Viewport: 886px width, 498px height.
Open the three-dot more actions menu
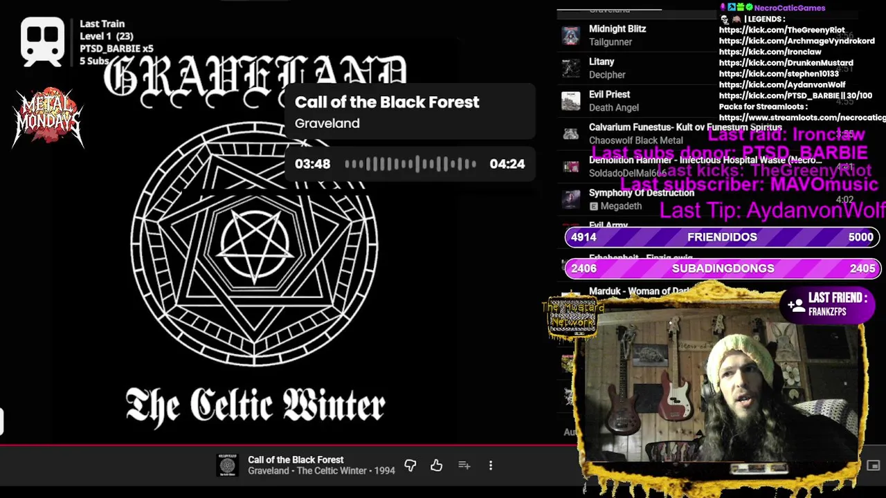pyautogui.click(x=491, y=465)
